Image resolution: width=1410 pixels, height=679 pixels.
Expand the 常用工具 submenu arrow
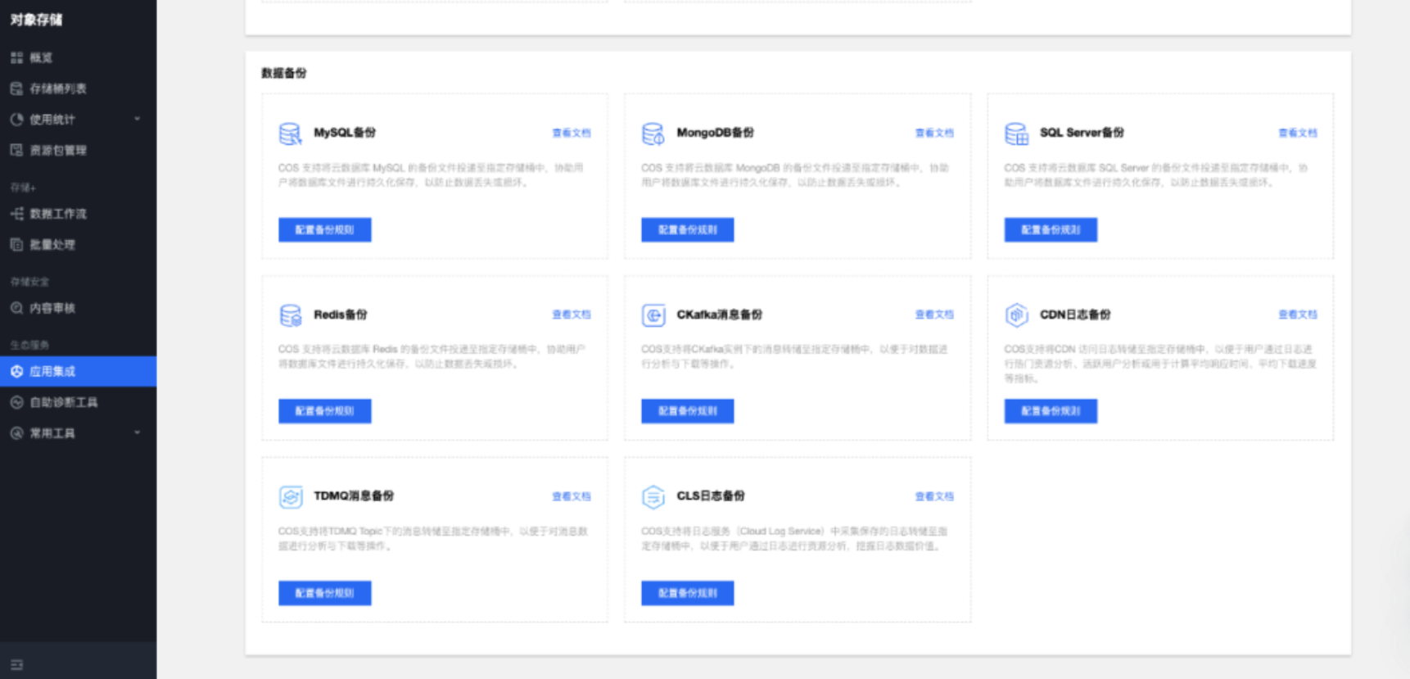coord(137,432)
